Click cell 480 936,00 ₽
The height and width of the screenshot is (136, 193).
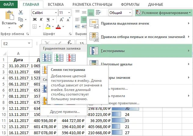pos(43,120)
